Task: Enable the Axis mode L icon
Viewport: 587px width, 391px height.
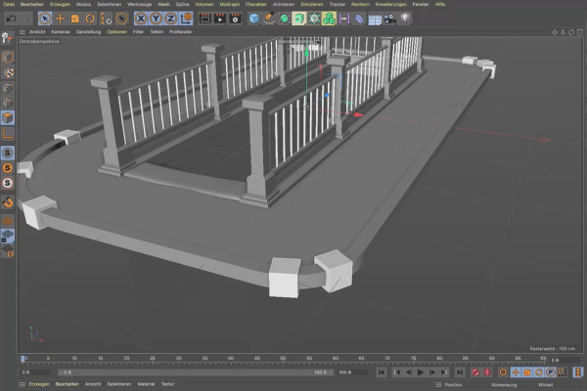Action: point(8,134)
